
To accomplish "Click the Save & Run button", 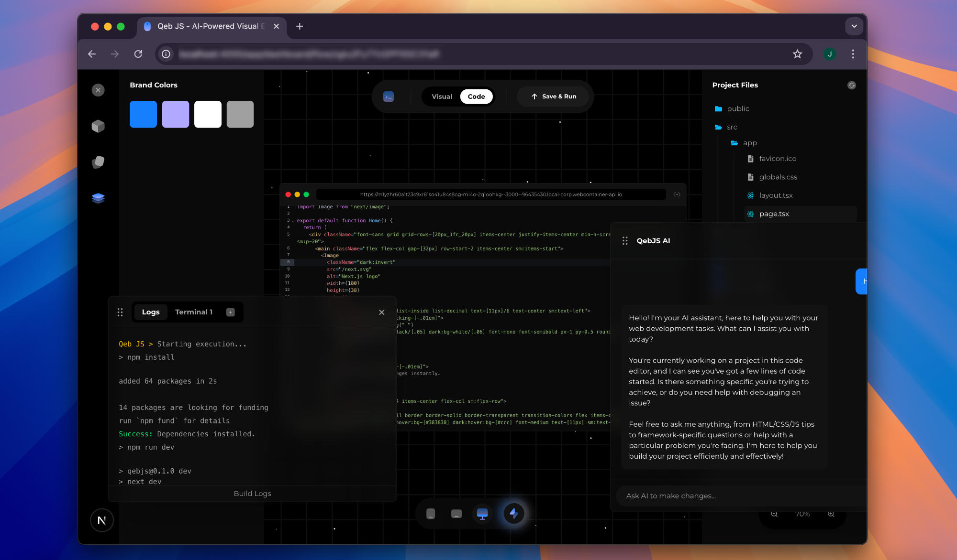I will click(553, 97).
